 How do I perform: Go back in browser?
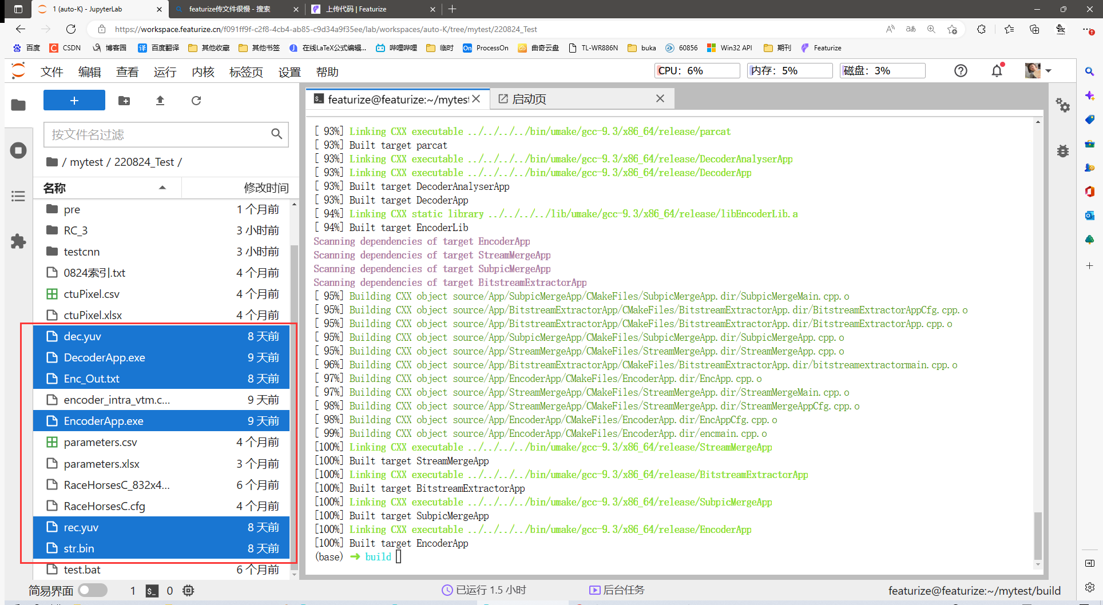[x=21, y=29]
